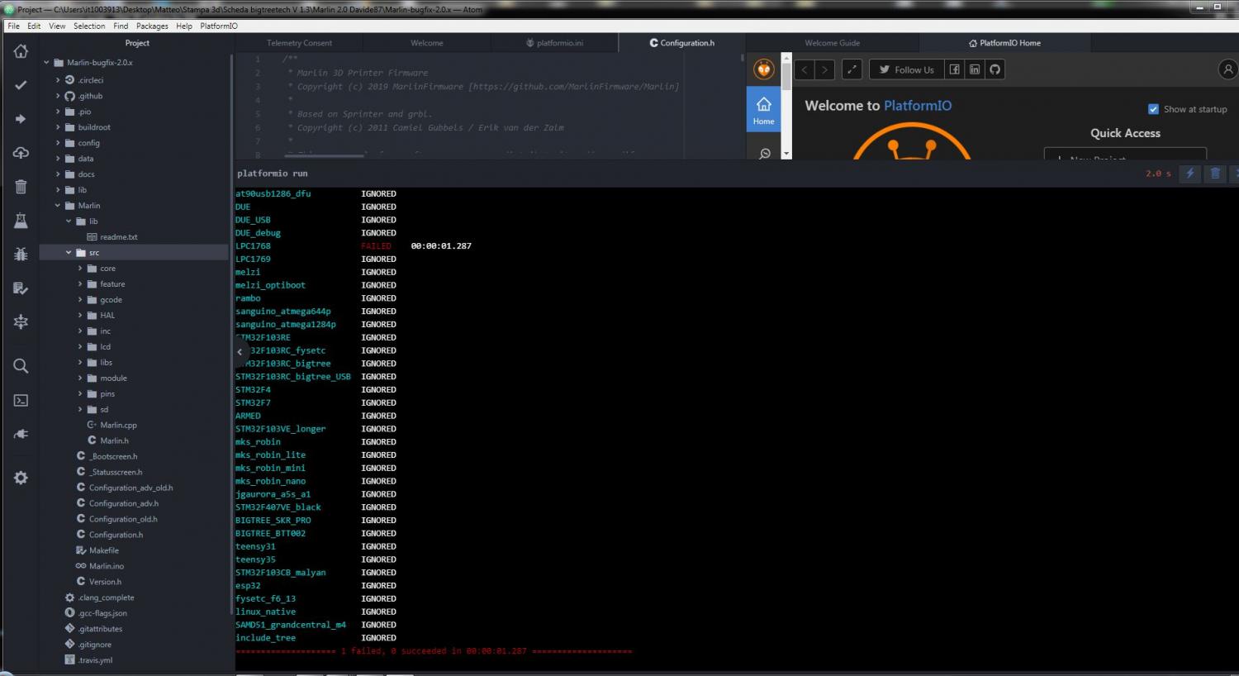Click the left arrow panel toggle on terminal edge
The height and width of the screenshot is (676, 1239).
(x=240, y=351)
